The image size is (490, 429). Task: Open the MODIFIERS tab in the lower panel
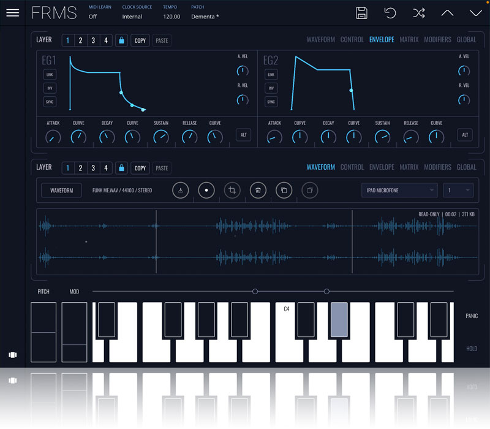pos(437,167)
